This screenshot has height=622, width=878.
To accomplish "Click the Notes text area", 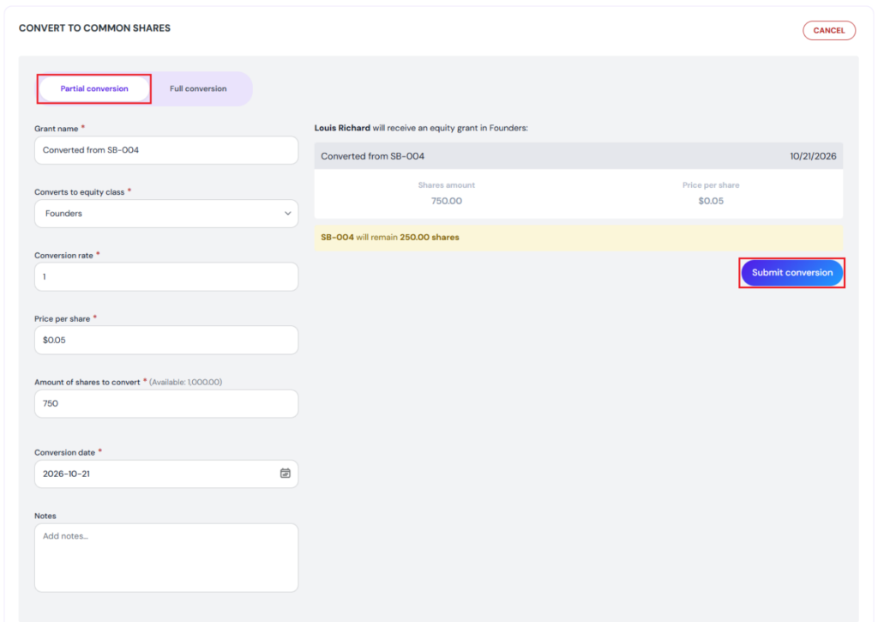I will pyautogui.click(x=166, y=558).
